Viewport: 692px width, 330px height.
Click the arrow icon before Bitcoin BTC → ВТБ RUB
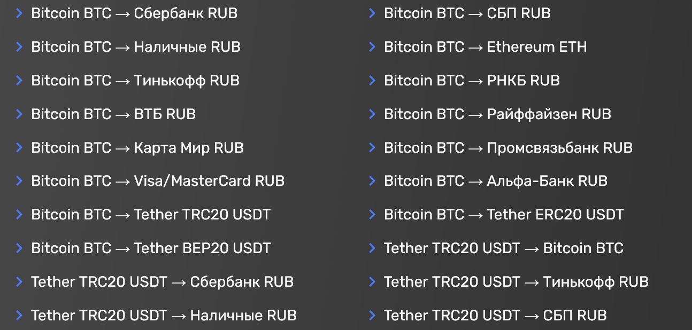click(20, 114)
